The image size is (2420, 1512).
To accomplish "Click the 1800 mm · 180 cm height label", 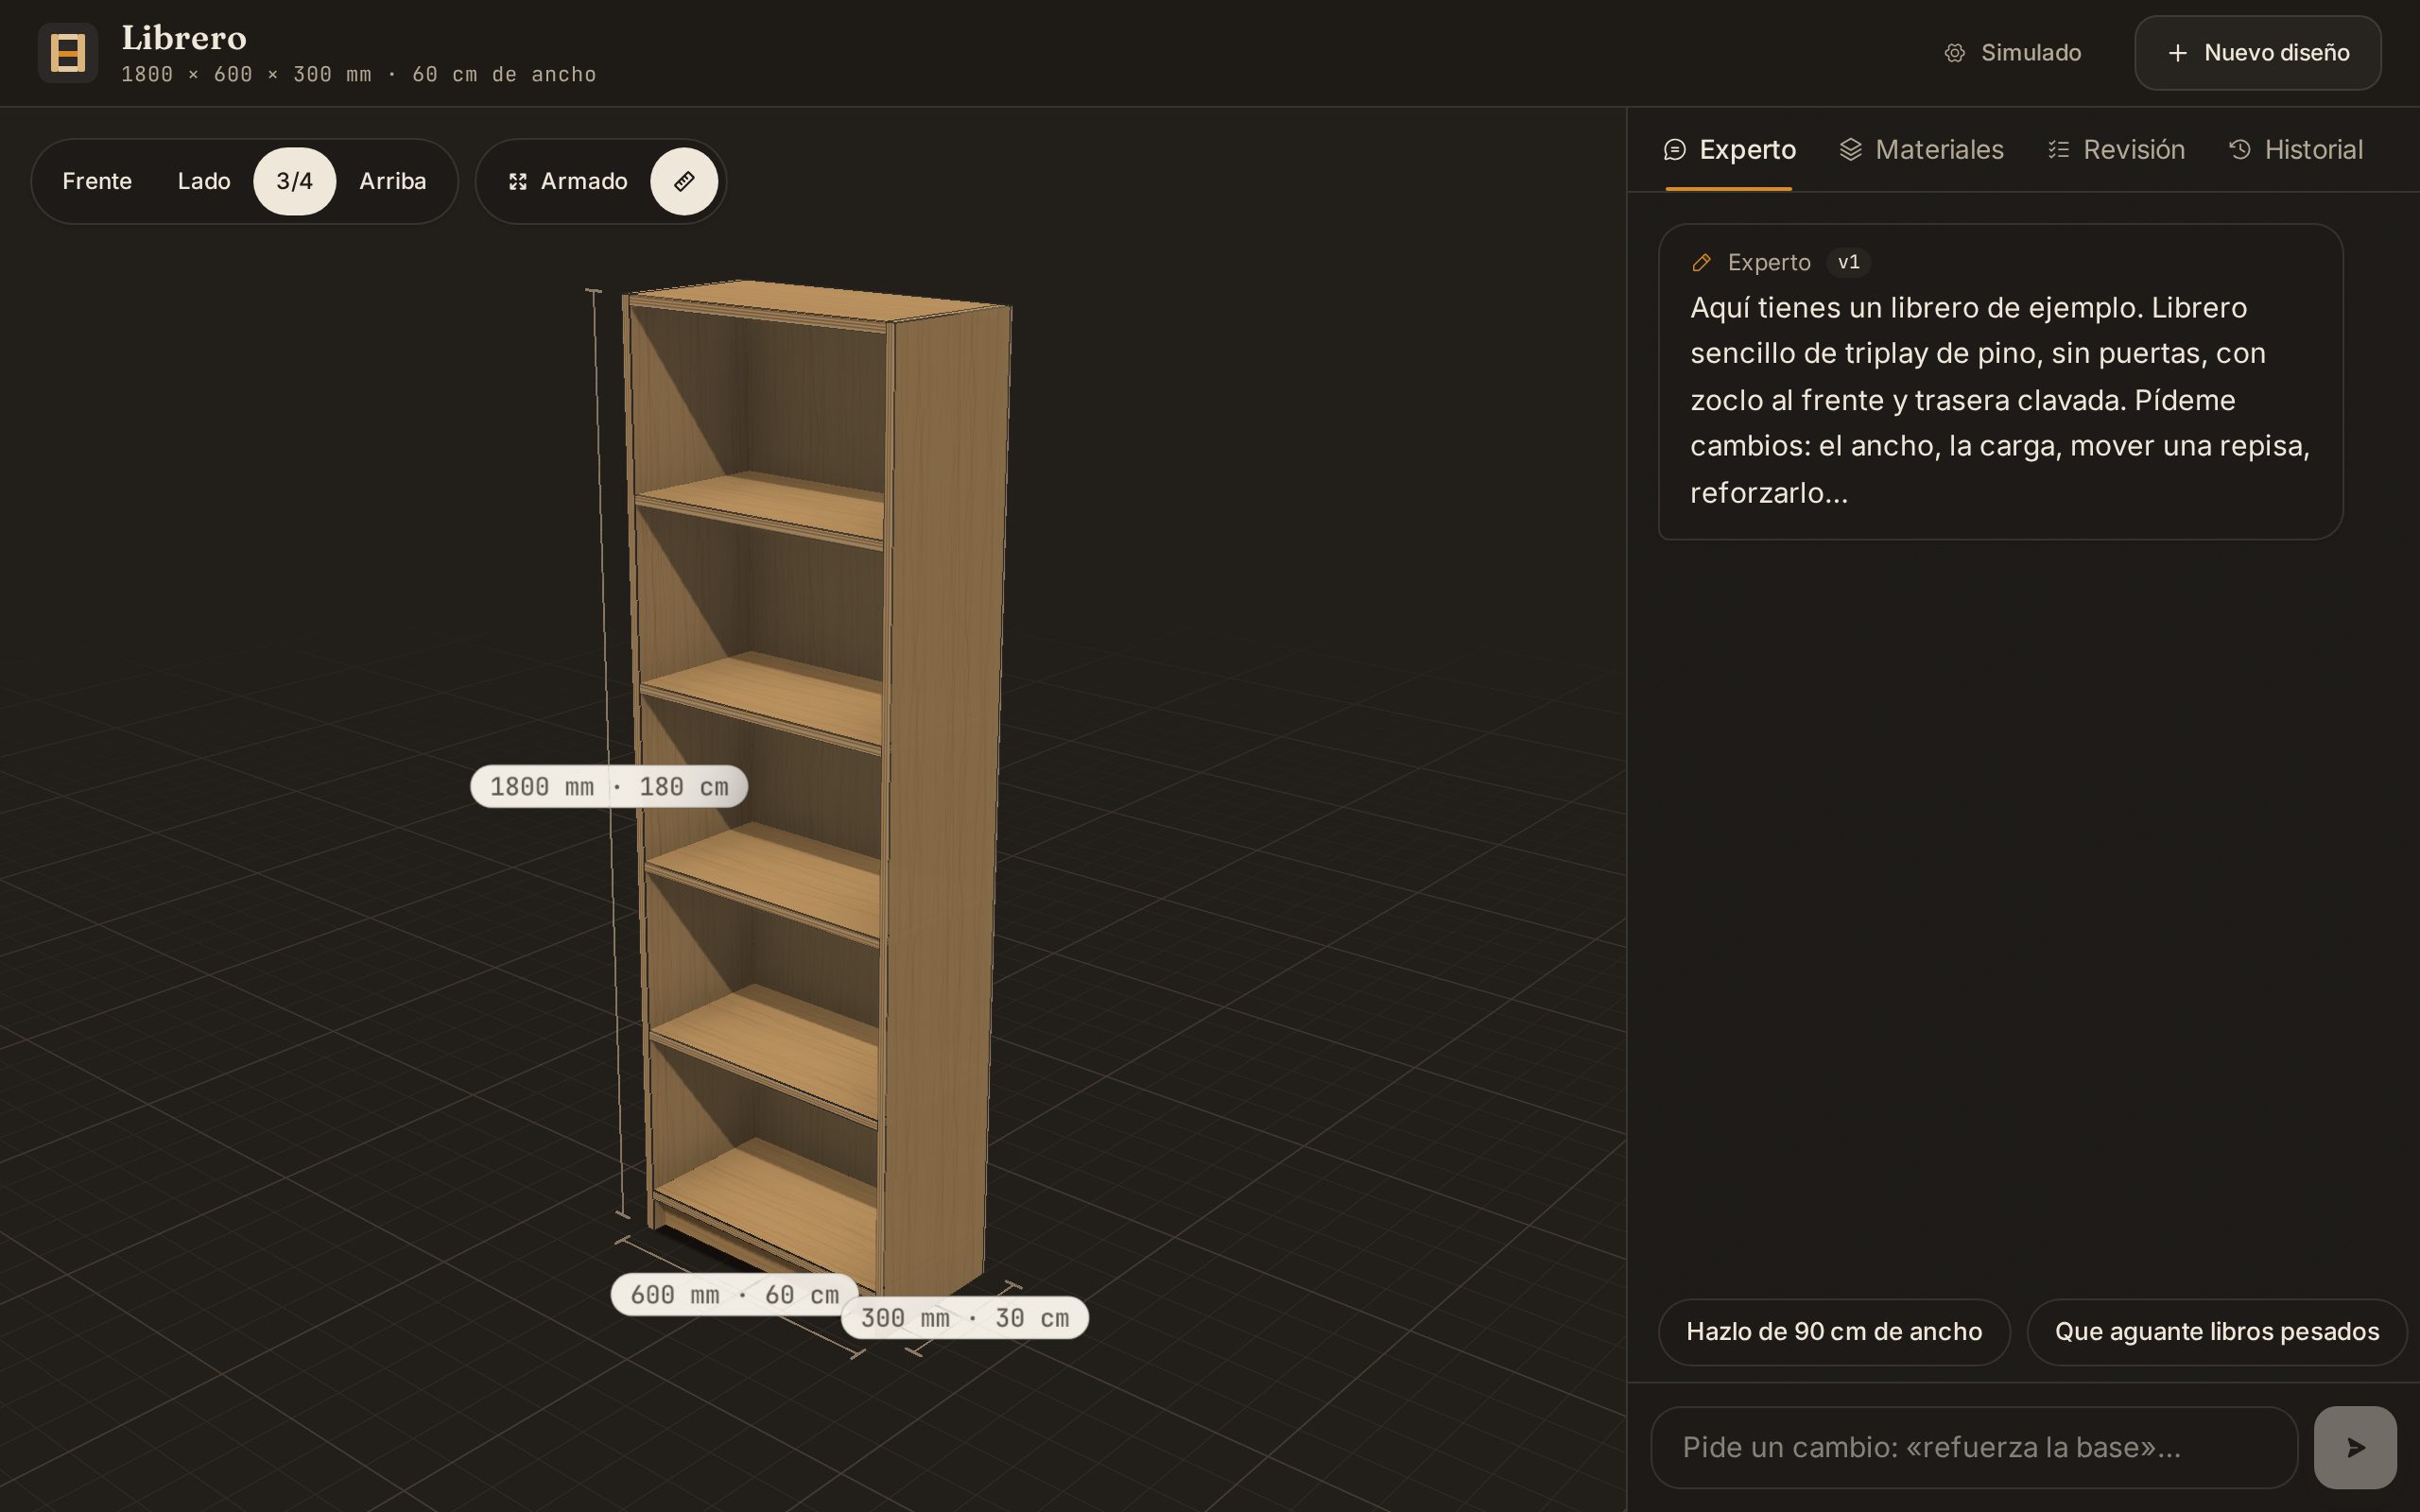I will (609, 787).
